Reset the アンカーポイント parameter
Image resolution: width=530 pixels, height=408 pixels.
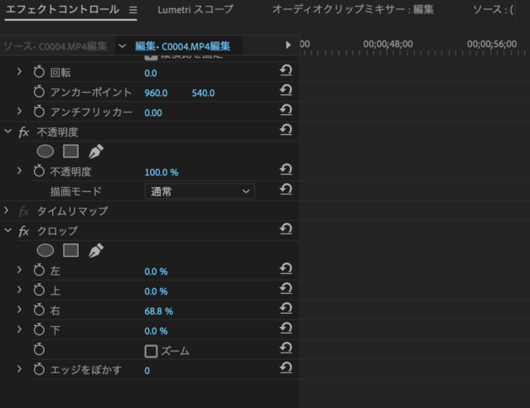pyautogui.click(x=286, y=90)
